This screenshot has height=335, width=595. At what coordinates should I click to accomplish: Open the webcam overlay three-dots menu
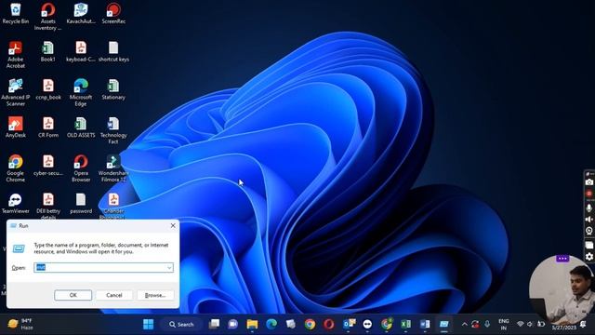point(562,259)
